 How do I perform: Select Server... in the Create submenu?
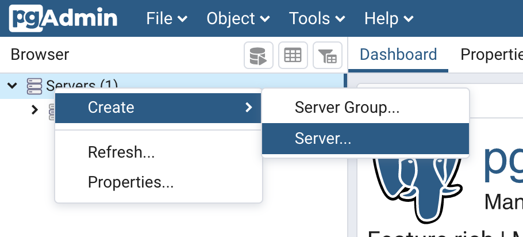tap(322, 139)
